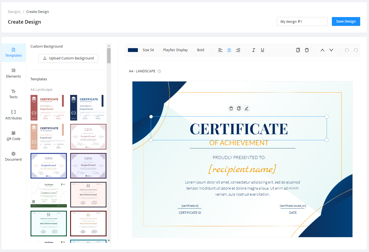
Task: Click the Save Design button
Action: point(346,21)
